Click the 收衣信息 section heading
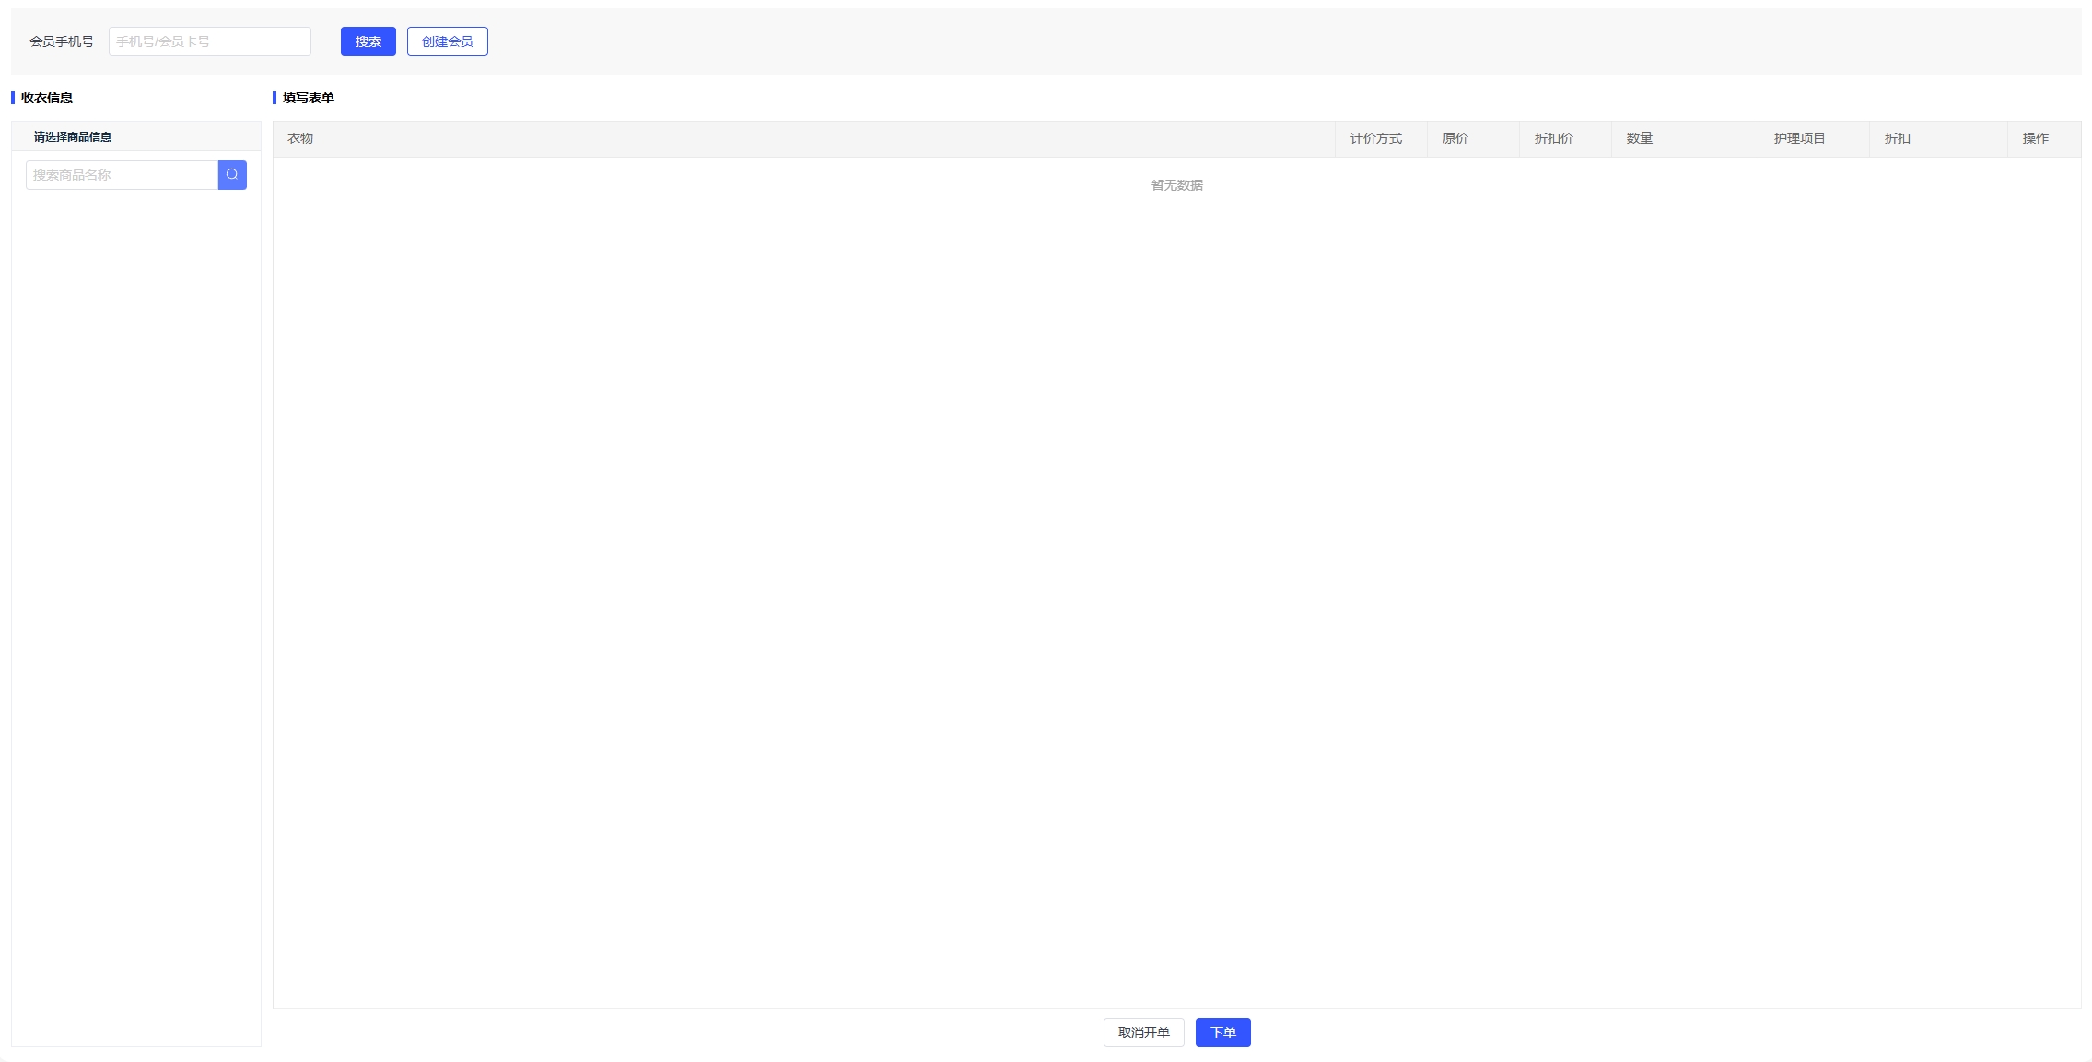The height and width of the screenshot is (1062, 2092). pyautogui.click(x=46, y=98)
